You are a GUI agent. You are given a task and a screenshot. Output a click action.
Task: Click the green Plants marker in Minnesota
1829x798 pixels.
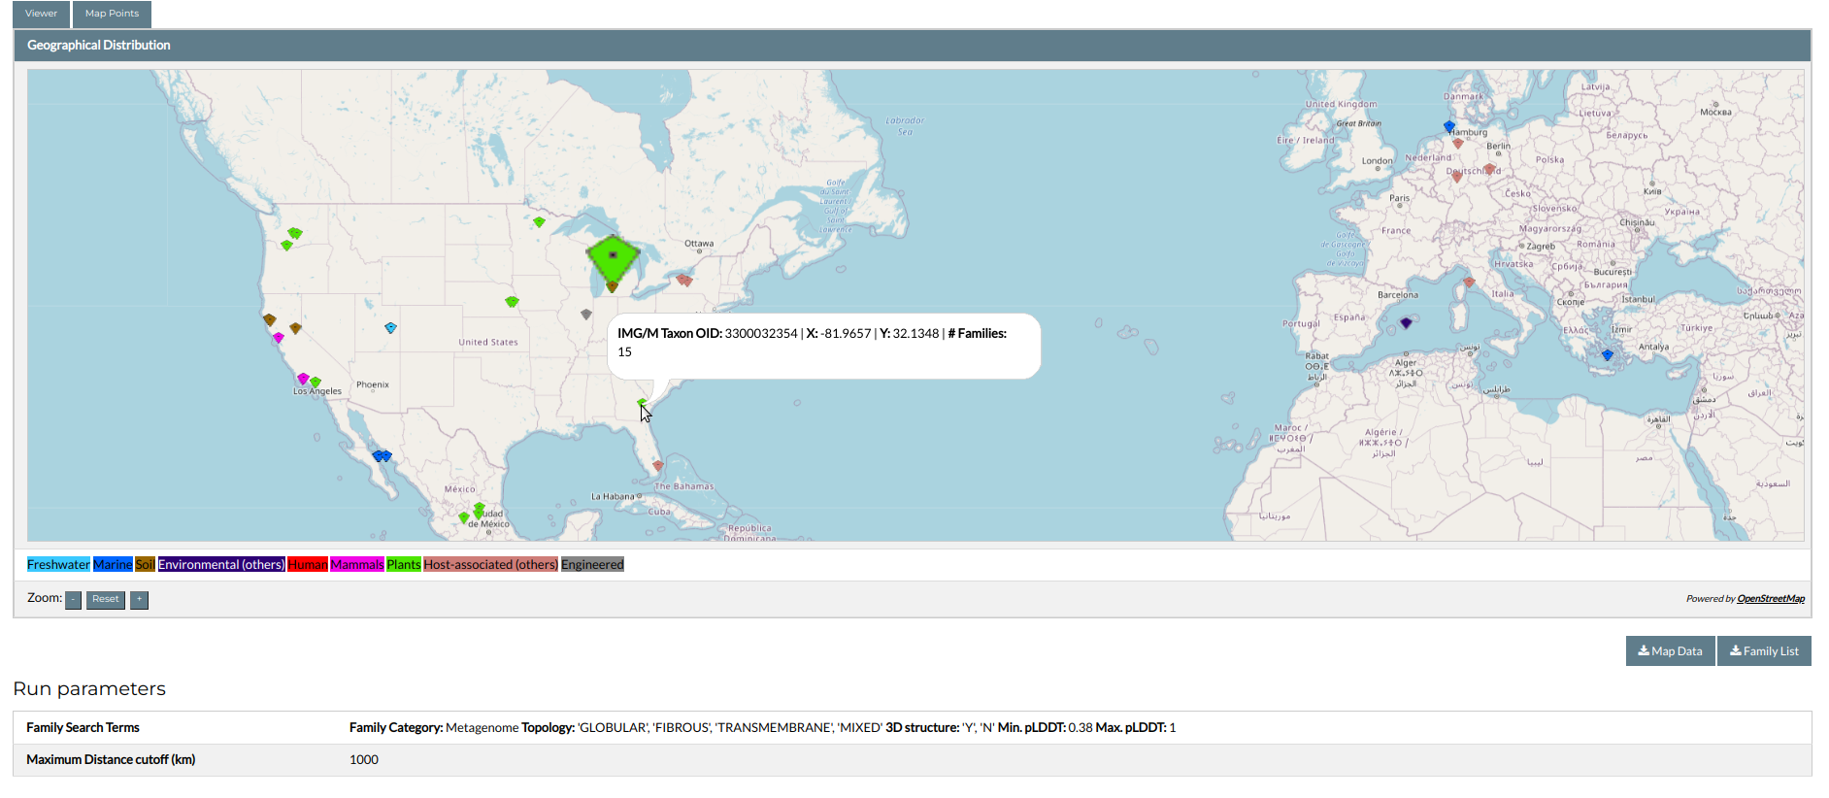click(539, 222)
